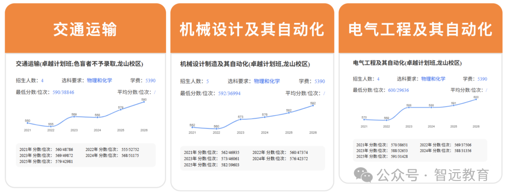Click the 2022 data point labeled 555
Image resolution: width=505 pixels, height=195 pixels.
51,126
